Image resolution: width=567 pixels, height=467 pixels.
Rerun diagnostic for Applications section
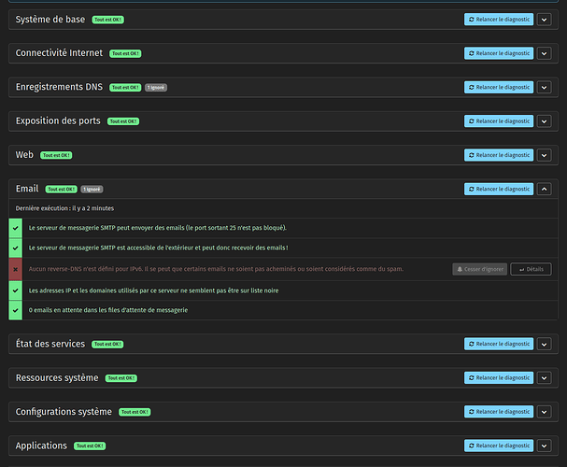click(x=499, y=446)
